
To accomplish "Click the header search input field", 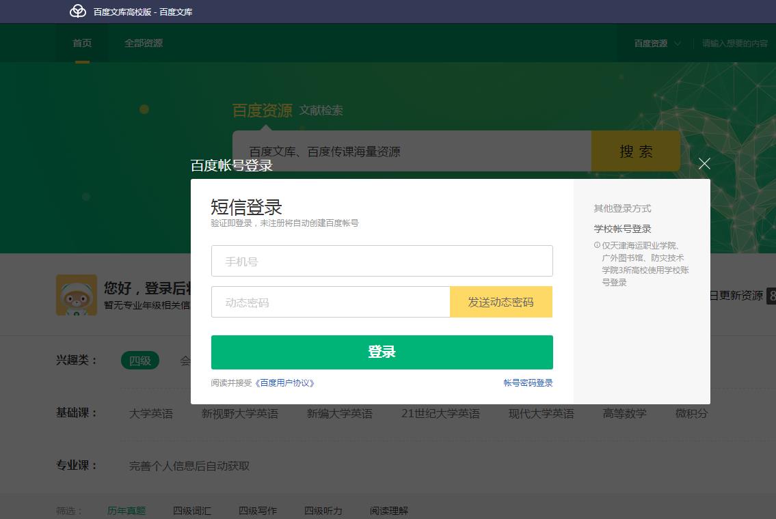I will pyautogui.click(x=735, y=44).
